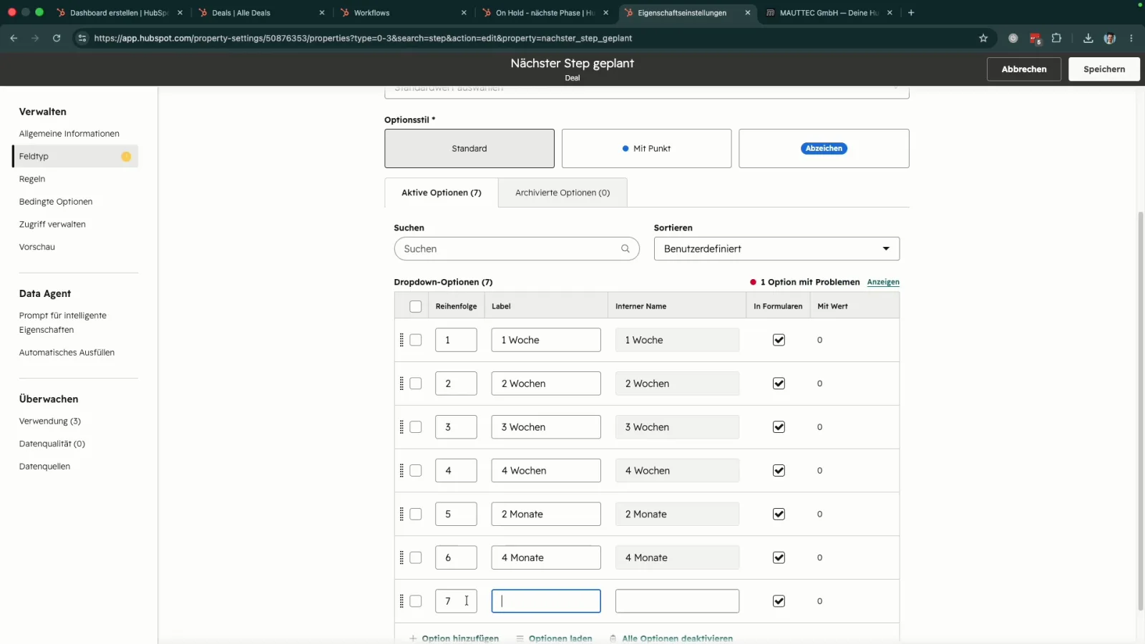Screen dimensions: 1145x644
Task: Open Verwendung (3) in sidebar
Action: pyautogui.click(x=50, y=421)
